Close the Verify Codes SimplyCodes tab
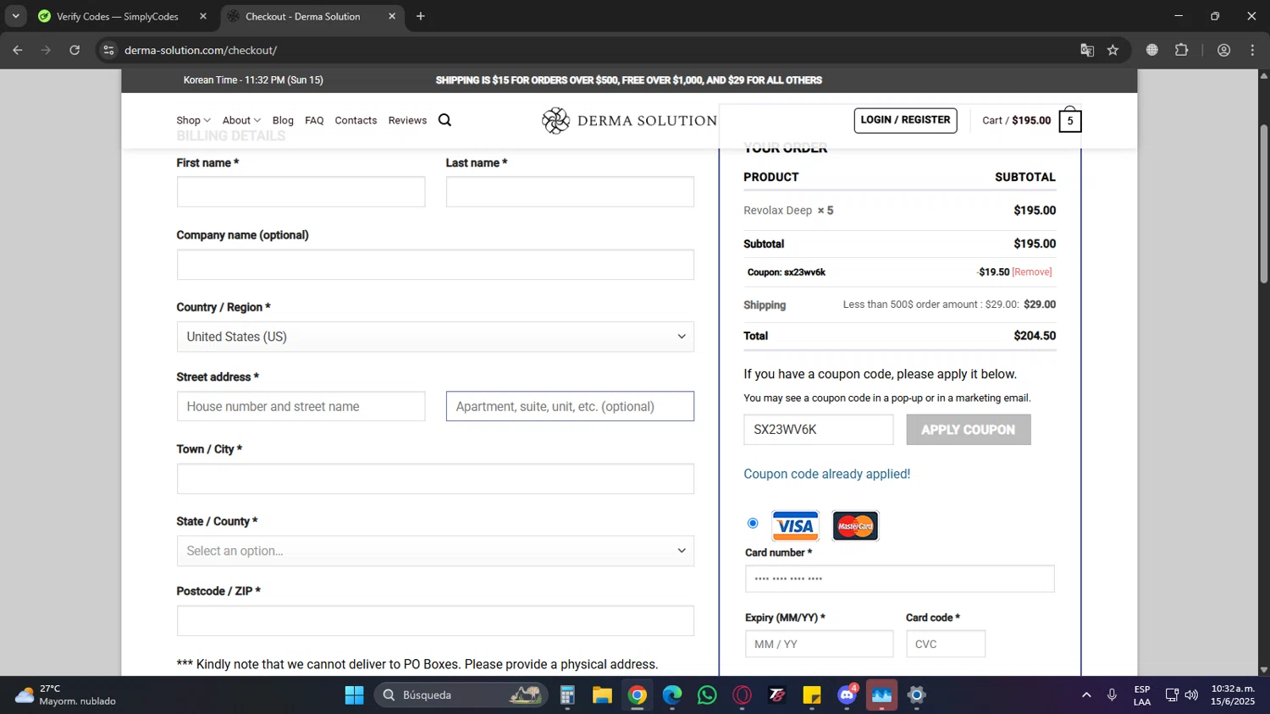The image size is (1270, 714). 203,16
